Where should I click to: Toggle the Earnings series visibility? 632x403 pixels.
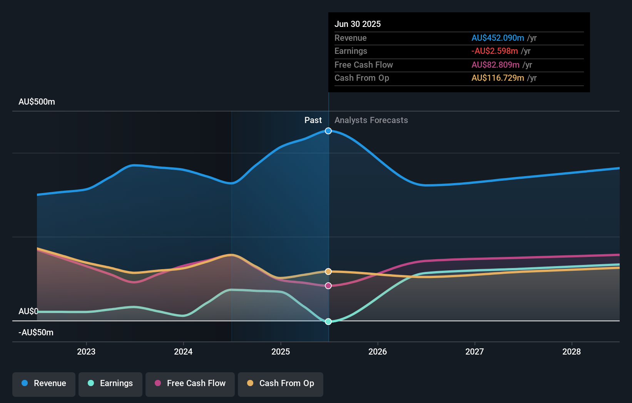[110, 383]
